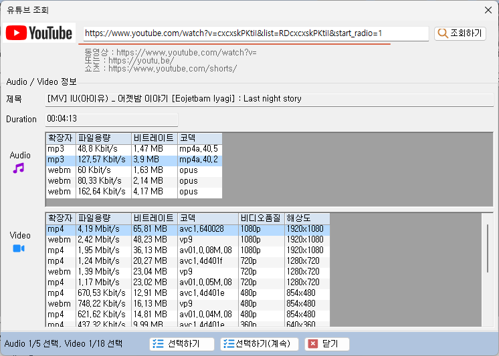Click the video table 비트레이트 column header
Screen dimensions: 499x356
coord(155,218)
